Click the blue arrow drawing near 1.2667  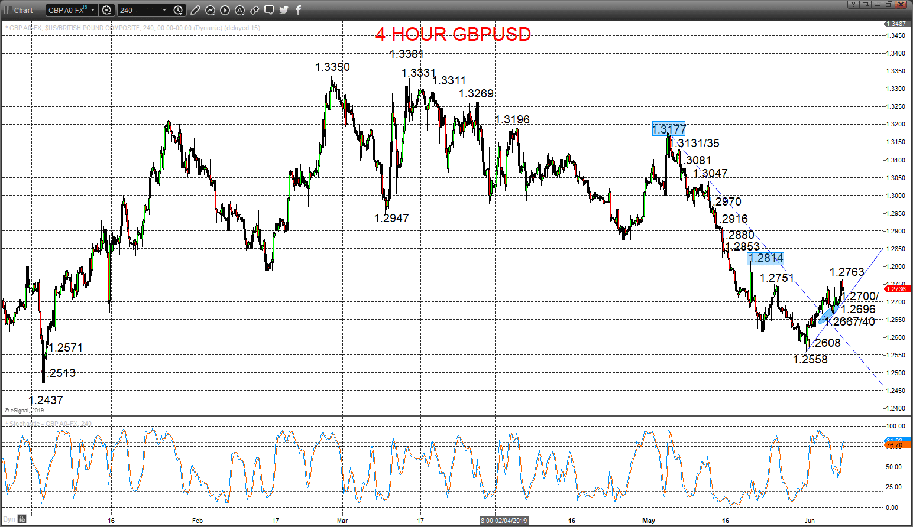coord(829,314)
